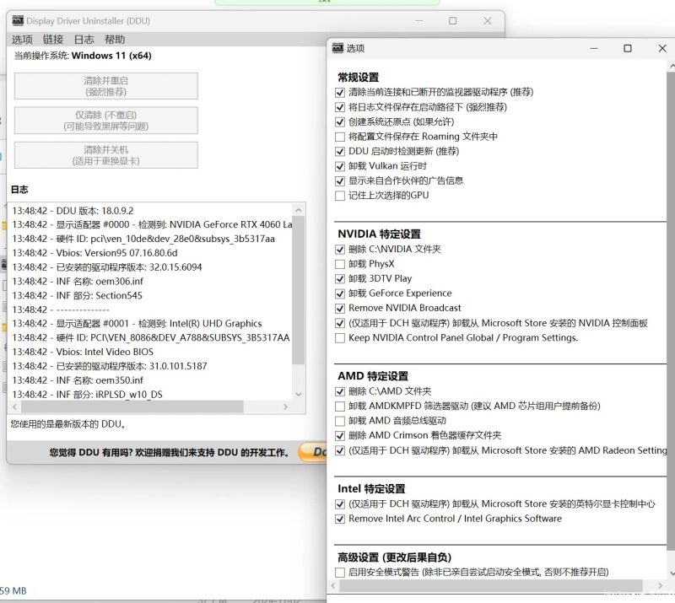This screenshot has width=675, height=603.
Task: Click log list scroll up arrow
Action: (x=299, y=210)
